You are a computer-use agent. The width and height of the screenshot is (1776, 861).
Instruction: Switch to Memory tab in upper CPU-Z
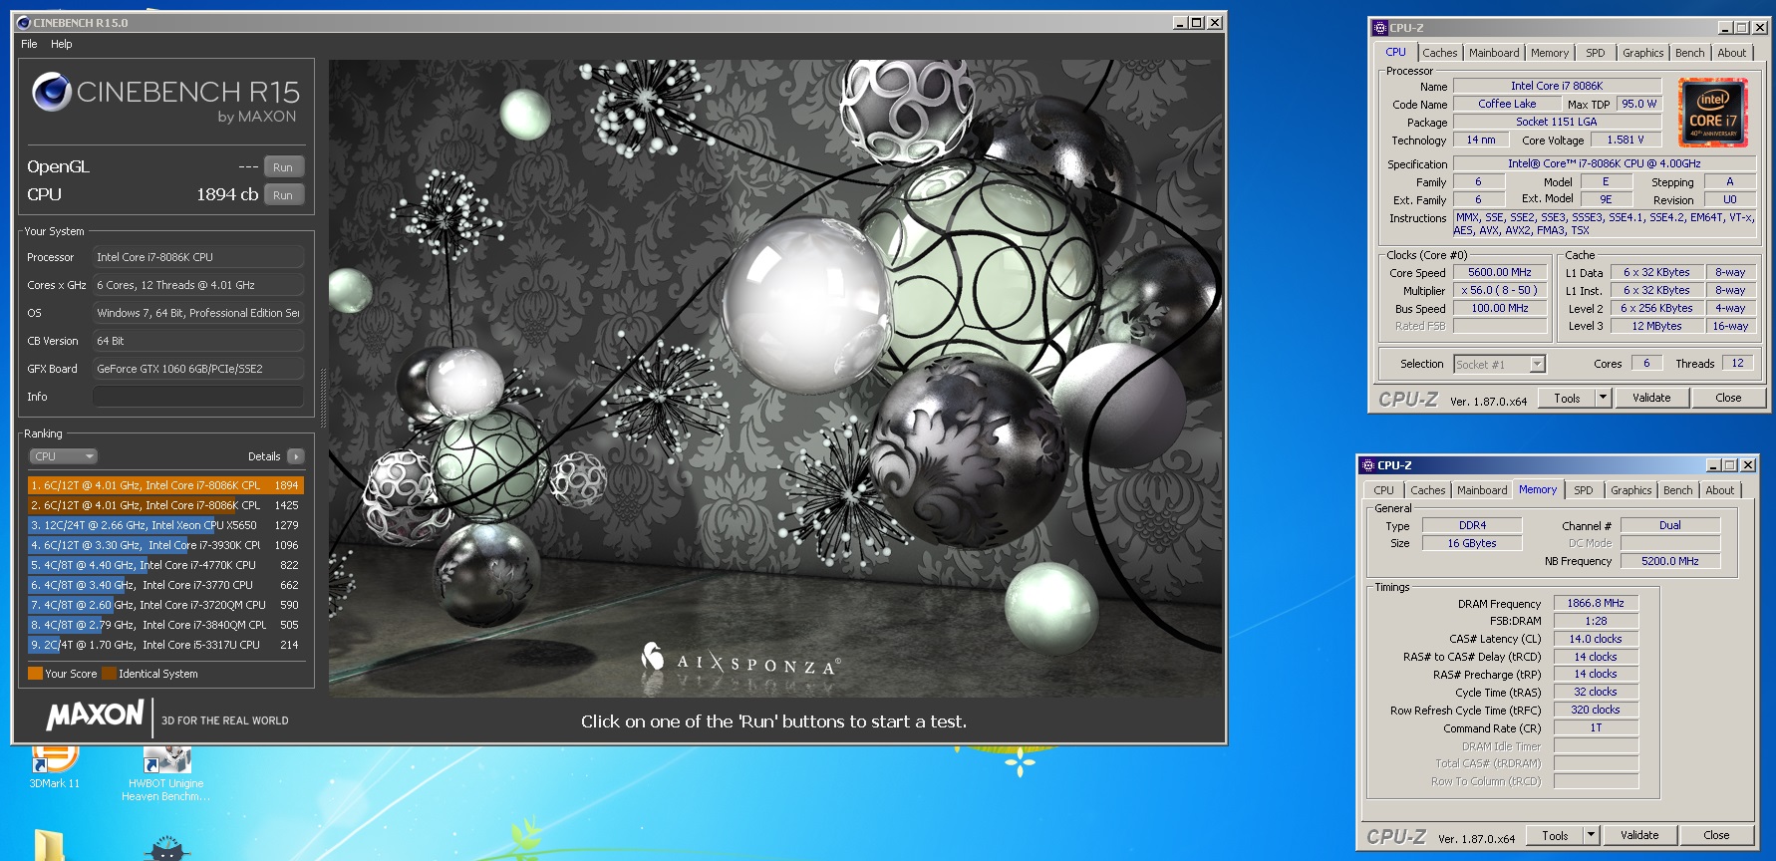click(x=1550, y=53)
